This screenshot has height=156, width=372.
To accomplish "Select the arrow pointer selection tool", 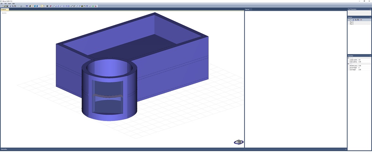I will [42, 6].
